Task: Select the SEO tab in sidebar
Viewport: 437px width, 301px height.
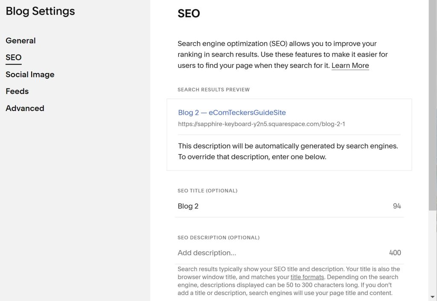Action: 13,57
